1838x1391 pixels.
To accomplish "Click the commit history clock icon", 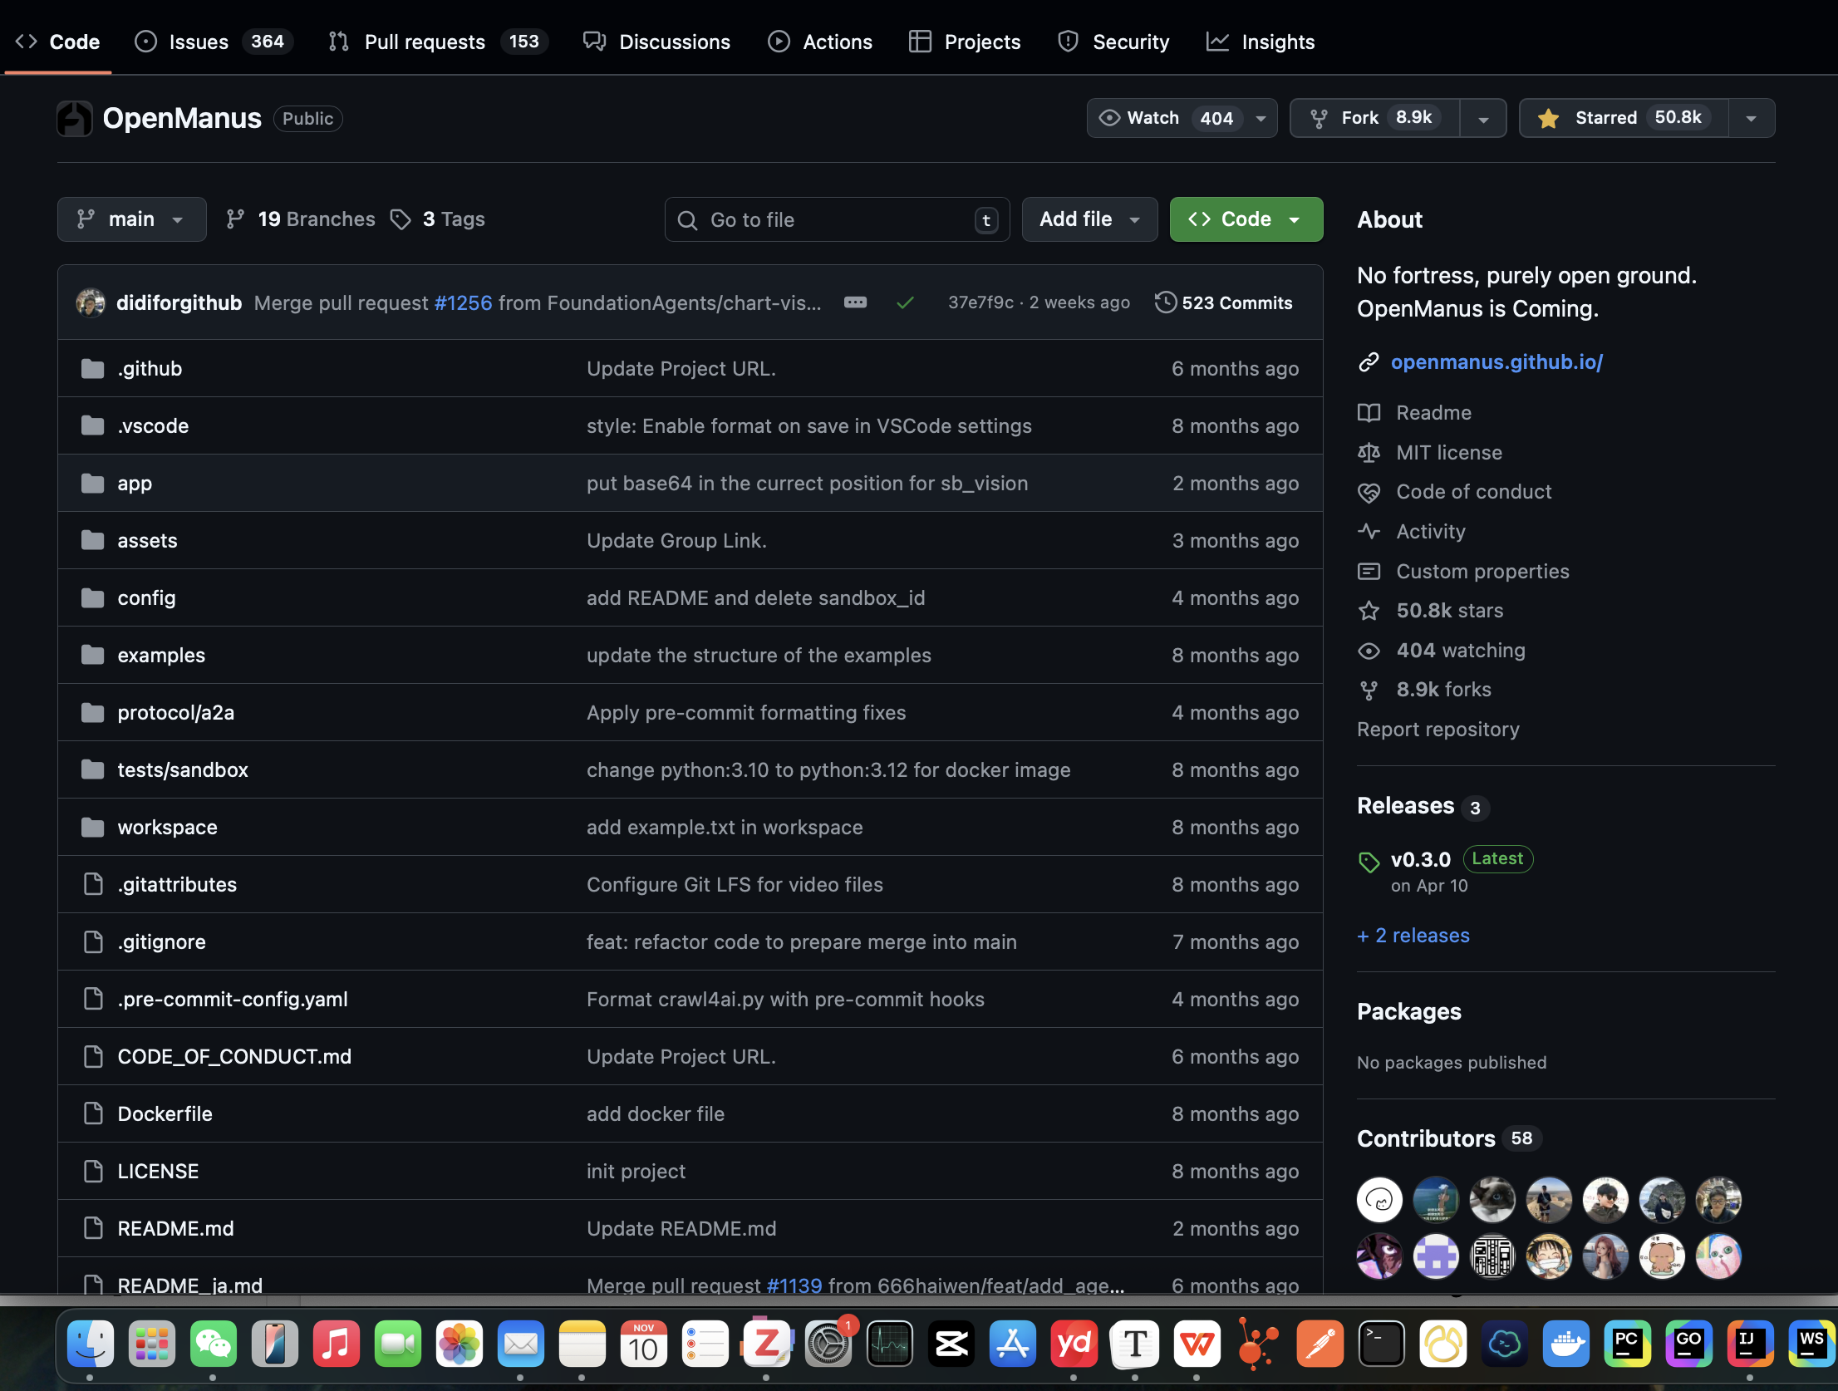I will 1165,302.
